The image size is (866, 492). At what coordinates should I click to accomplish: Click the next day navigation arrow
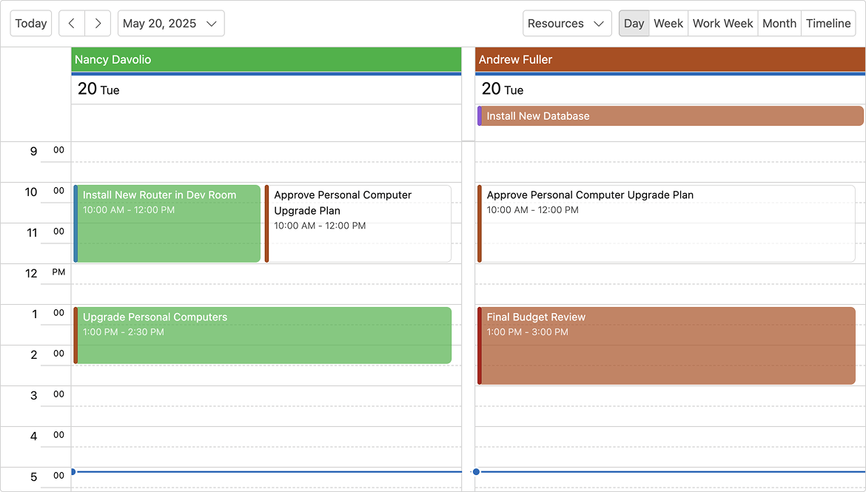(98, 23)
